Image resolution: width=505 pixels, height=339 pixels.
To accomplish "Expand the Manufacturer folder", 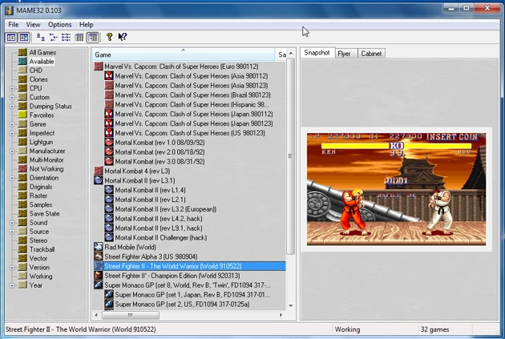I will coord(12,151).
